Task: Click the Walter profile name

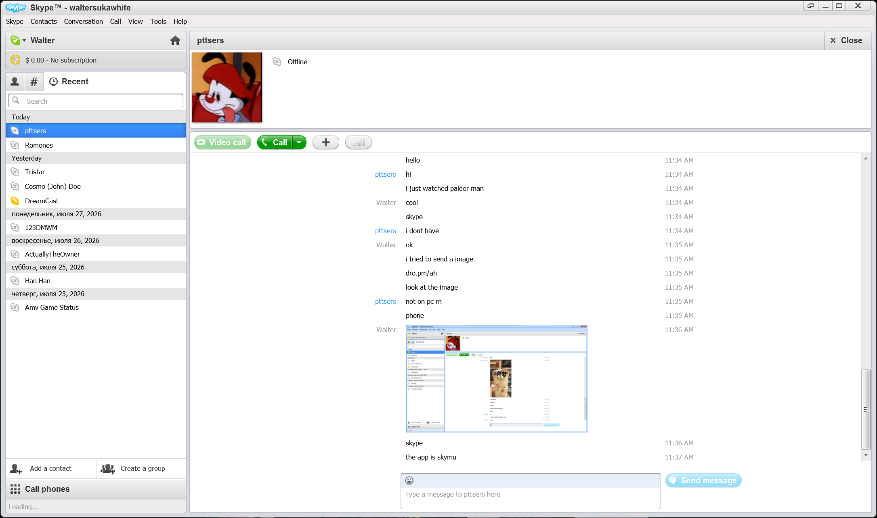Action: coord(43,40)
